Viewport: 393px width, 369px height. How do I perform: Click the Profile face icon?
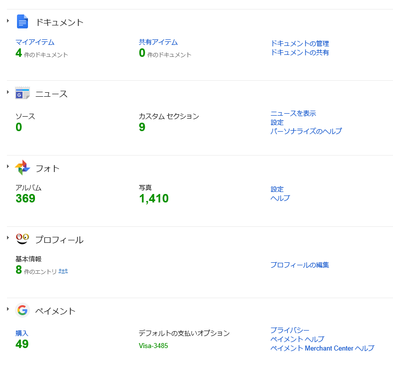tap(22, 239)
